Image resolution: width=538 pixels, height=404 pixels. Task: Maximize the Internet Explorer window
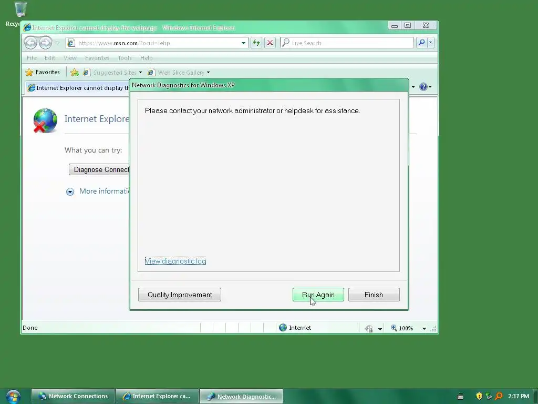click(x=408, y=25)
